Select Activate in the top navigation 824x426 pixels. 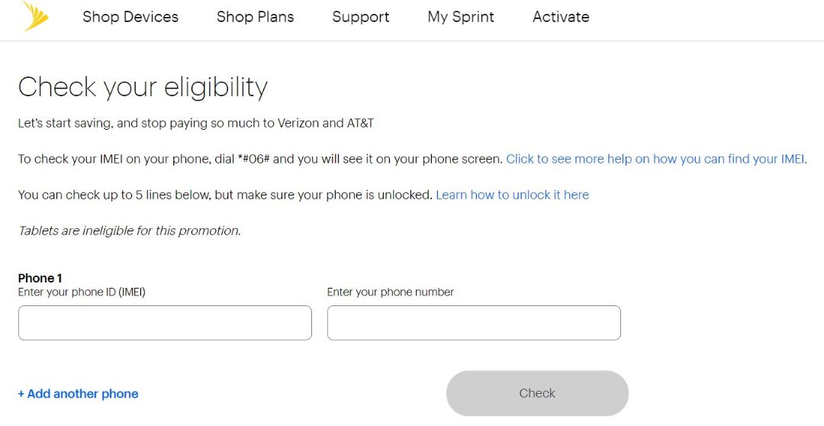coord(561,17)
